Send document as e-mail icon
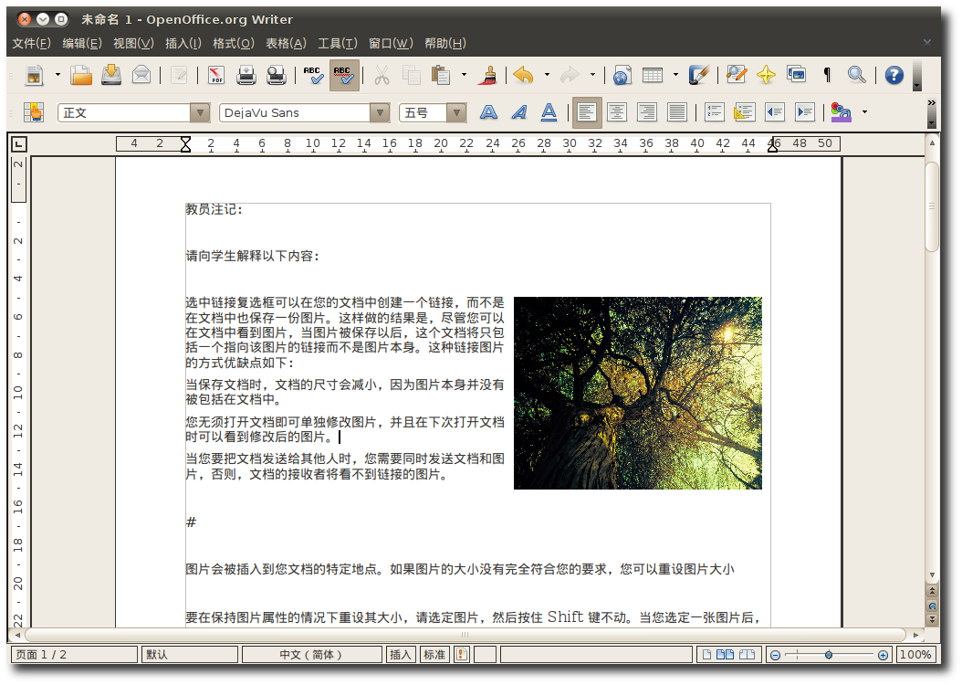Screen dimensions: 962x685 coord(141,76)
